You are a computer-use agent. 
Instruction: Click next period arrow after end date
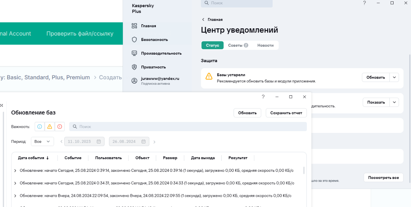[154, 142]
